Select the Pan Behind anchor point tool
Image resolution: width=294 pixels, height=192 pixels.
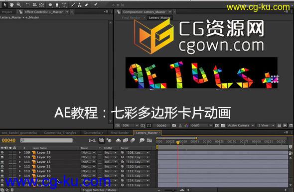(x=41, y=5)
